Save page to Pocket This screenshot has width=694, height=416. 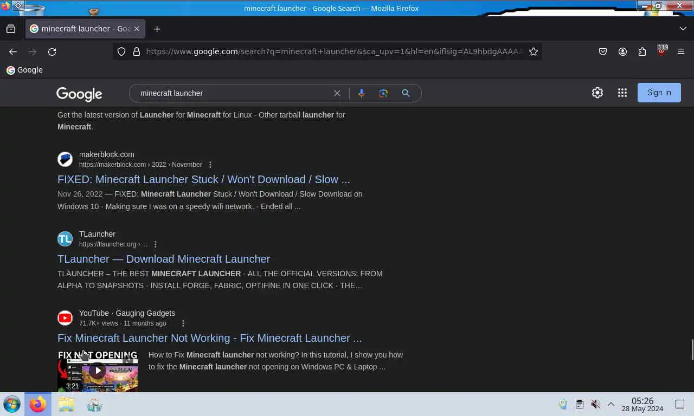coord(603,51)
